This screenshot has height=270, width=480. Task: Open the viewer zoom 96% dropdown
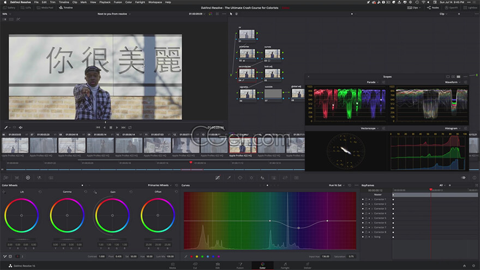pyautogui.click(x=7, y=14)
